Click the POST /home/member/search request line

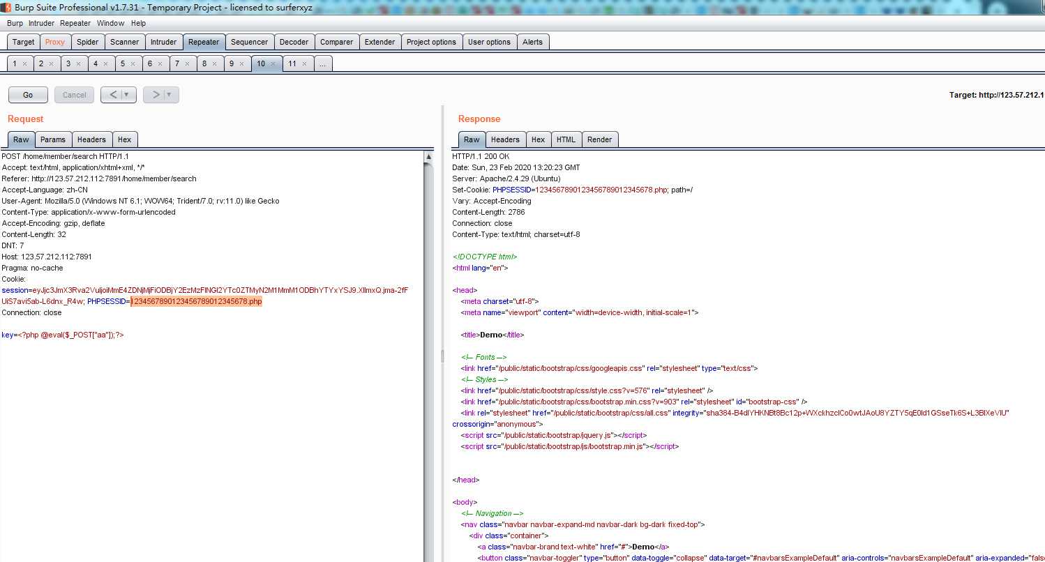point(65,156)
